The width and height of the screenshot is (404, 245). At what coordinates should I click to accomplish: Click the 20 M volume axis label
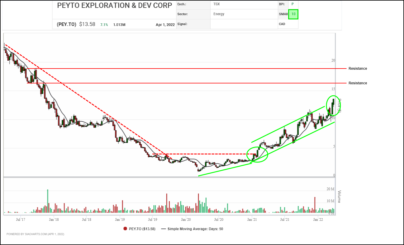tap(330, 189)
